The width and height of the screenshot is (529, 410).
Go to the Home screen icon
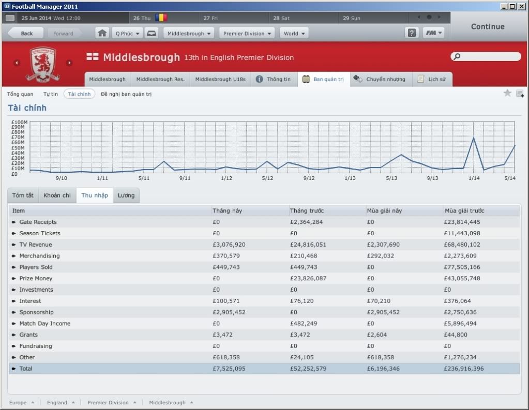[102, 33]
